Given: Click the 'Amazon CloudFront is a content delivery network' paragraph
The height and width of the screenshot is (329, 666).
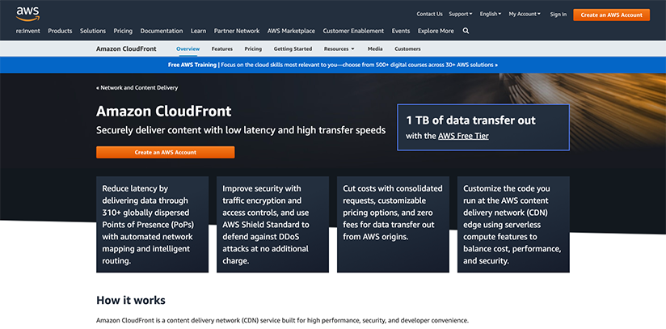Looking at the screenshot, I should 282,320.
